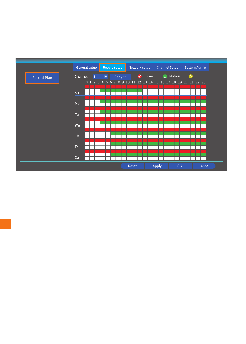The width and height of the screenshot is (246, 344).
Task: Apply the record plan changes
Action: click(157, 166)
